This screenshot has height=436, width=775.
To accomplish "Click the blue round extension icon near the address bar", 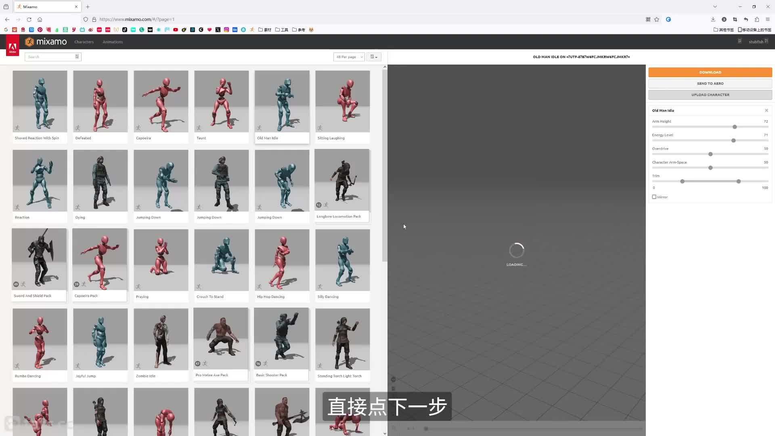I will [x=668, y=19].
